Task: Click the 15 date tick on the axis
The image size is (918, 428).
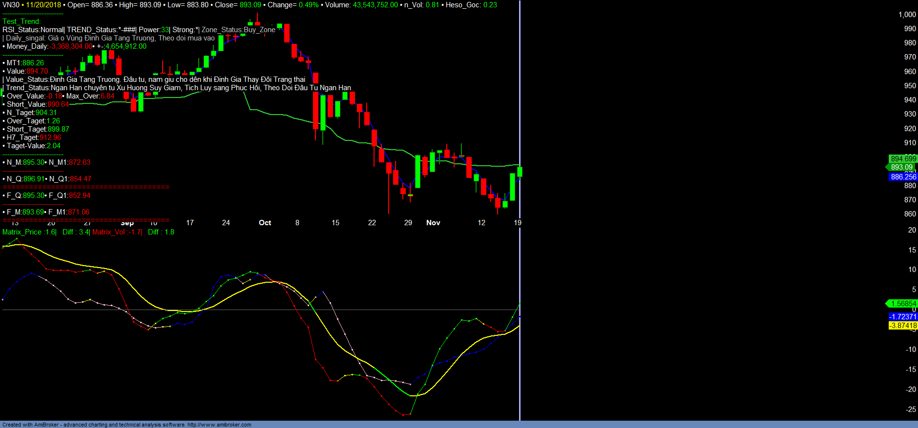Action: 335,223
